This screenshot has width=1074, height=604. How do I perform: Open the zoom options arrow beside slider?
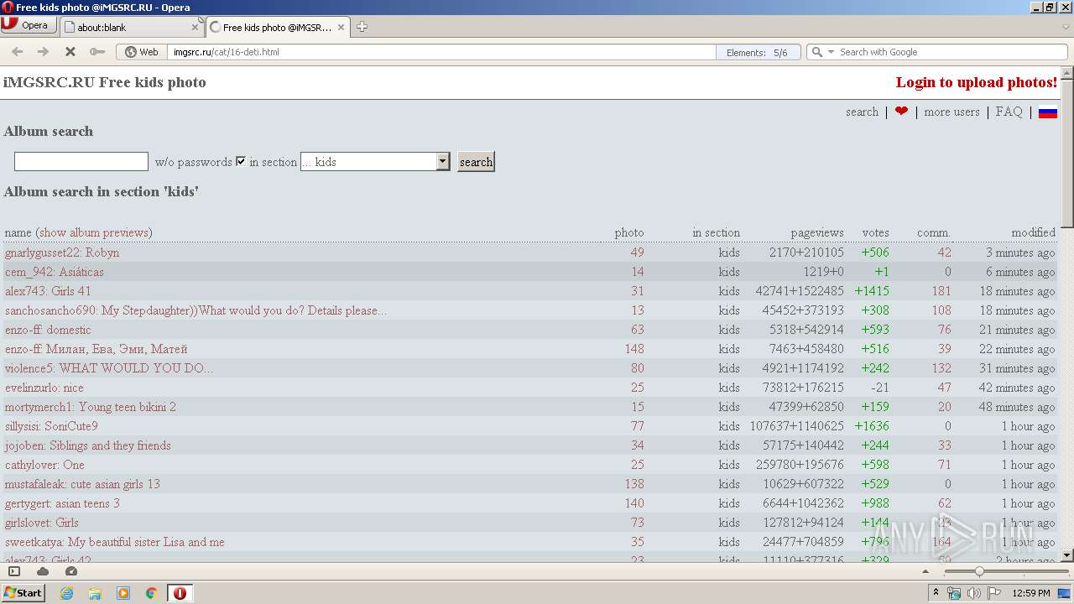(x=925, y=571)
